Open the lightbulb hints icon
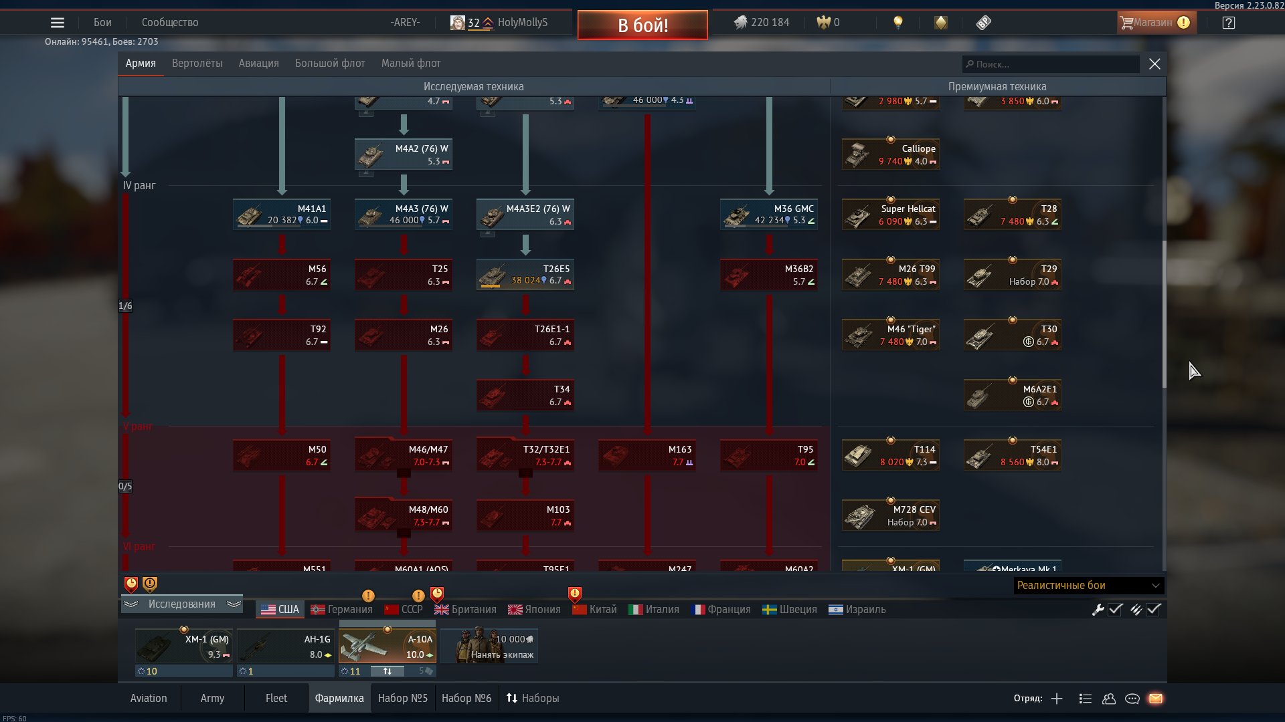This screenshot has height=722, width=1285. 898,23
